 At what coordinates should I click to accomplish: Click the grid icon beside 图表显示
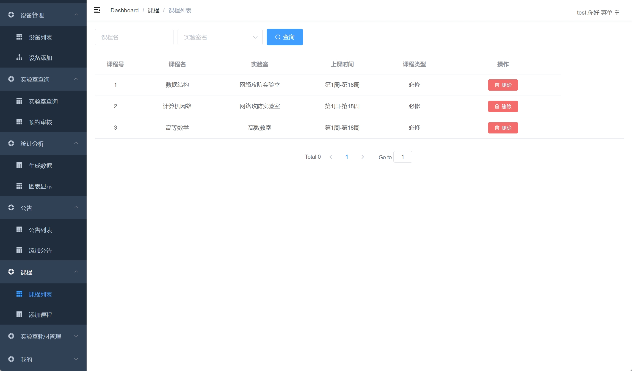click(19, 186)
